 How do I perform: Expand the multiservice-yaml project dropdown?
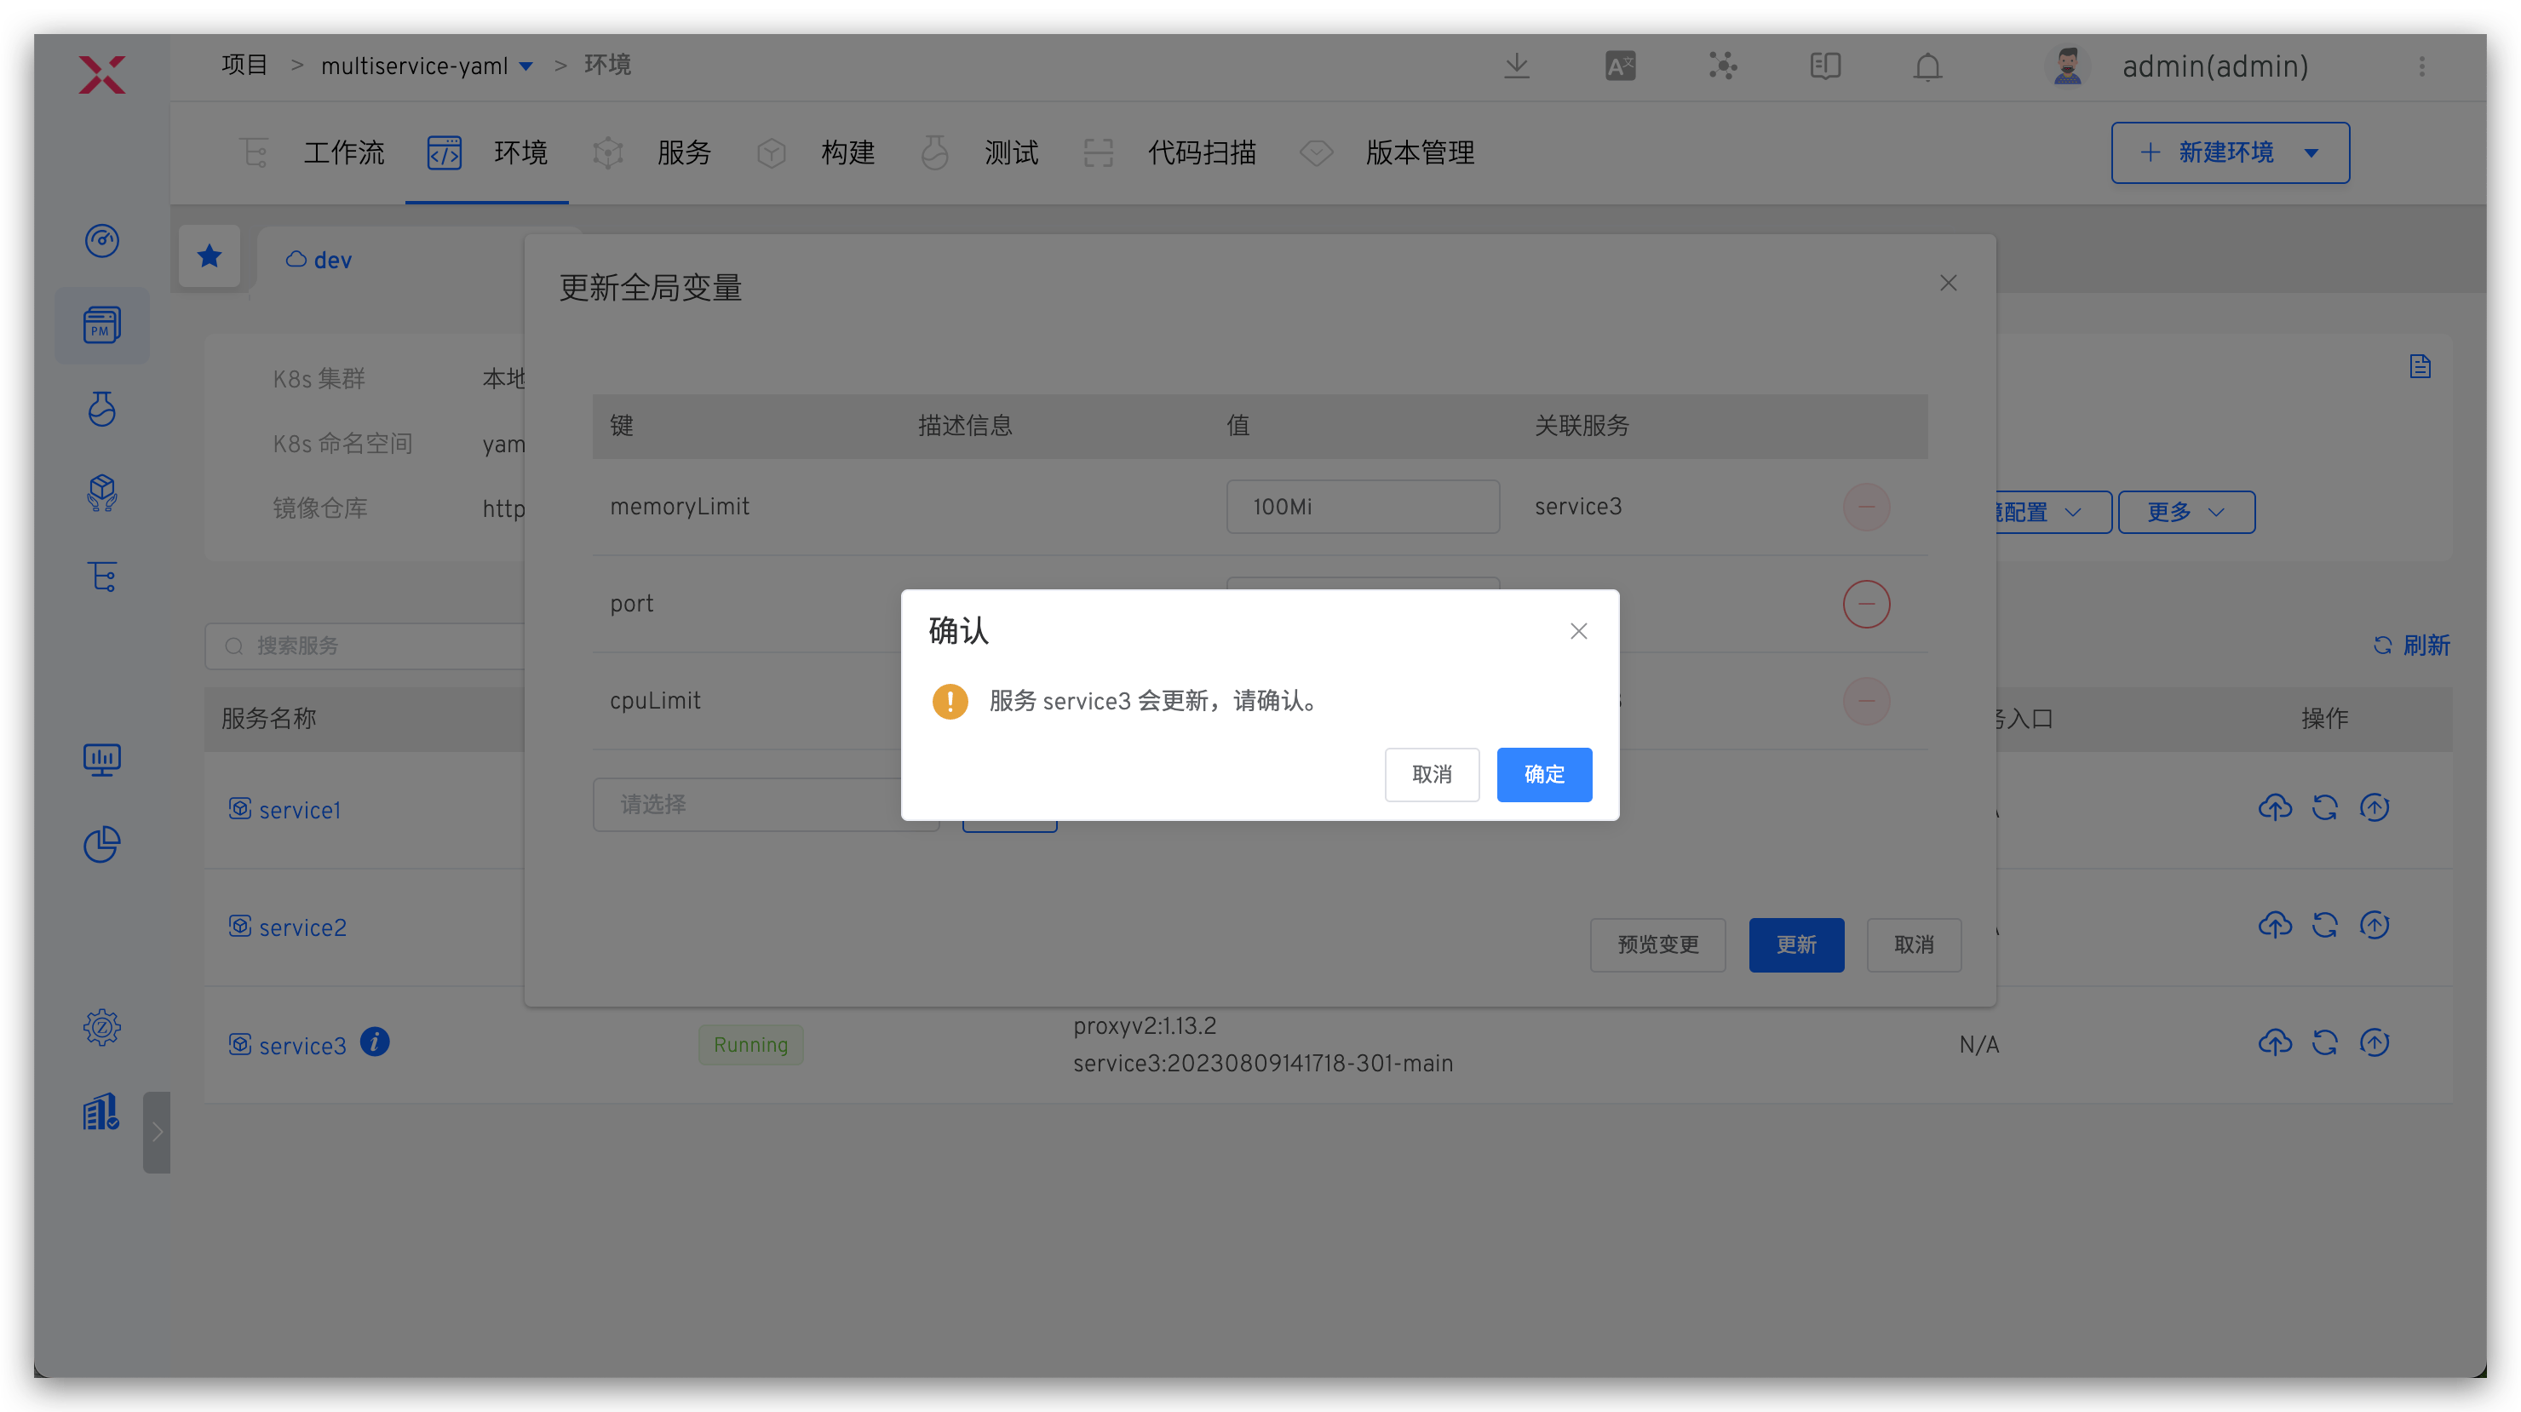(x=525, y=66)
